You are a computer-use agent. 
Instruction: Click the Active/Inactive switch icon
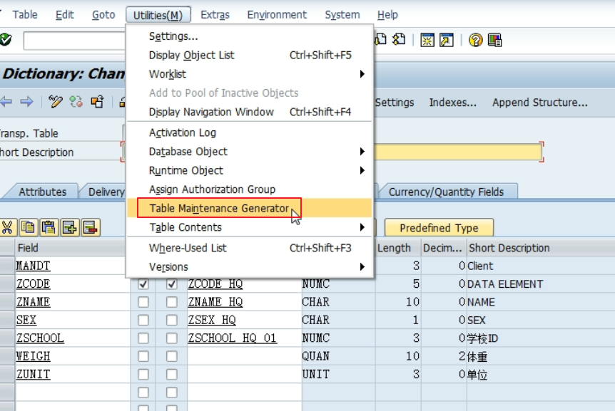[76, 102]
